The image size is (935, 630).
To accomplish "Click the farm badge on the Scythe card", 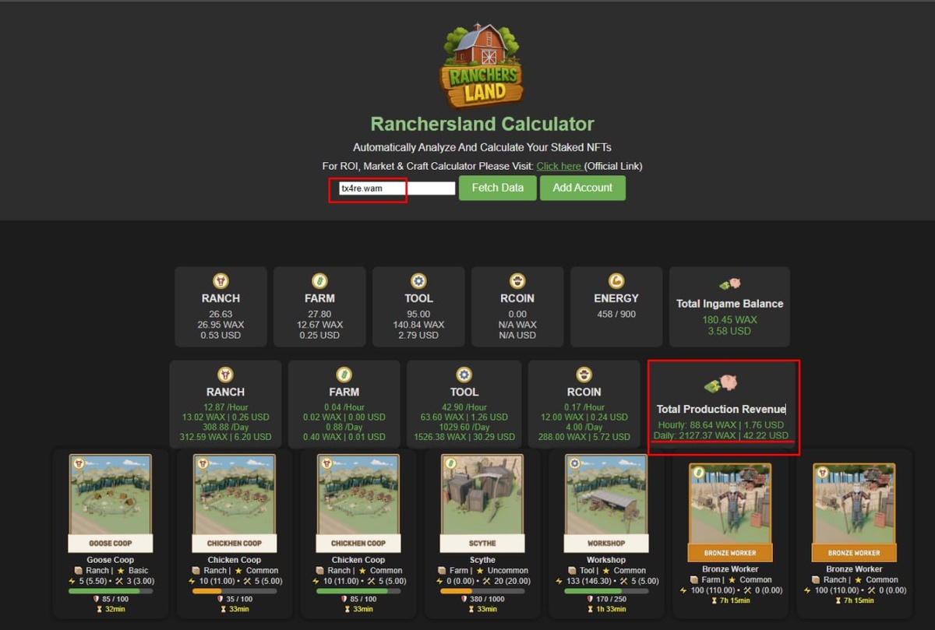I will [x=450, y=463].
